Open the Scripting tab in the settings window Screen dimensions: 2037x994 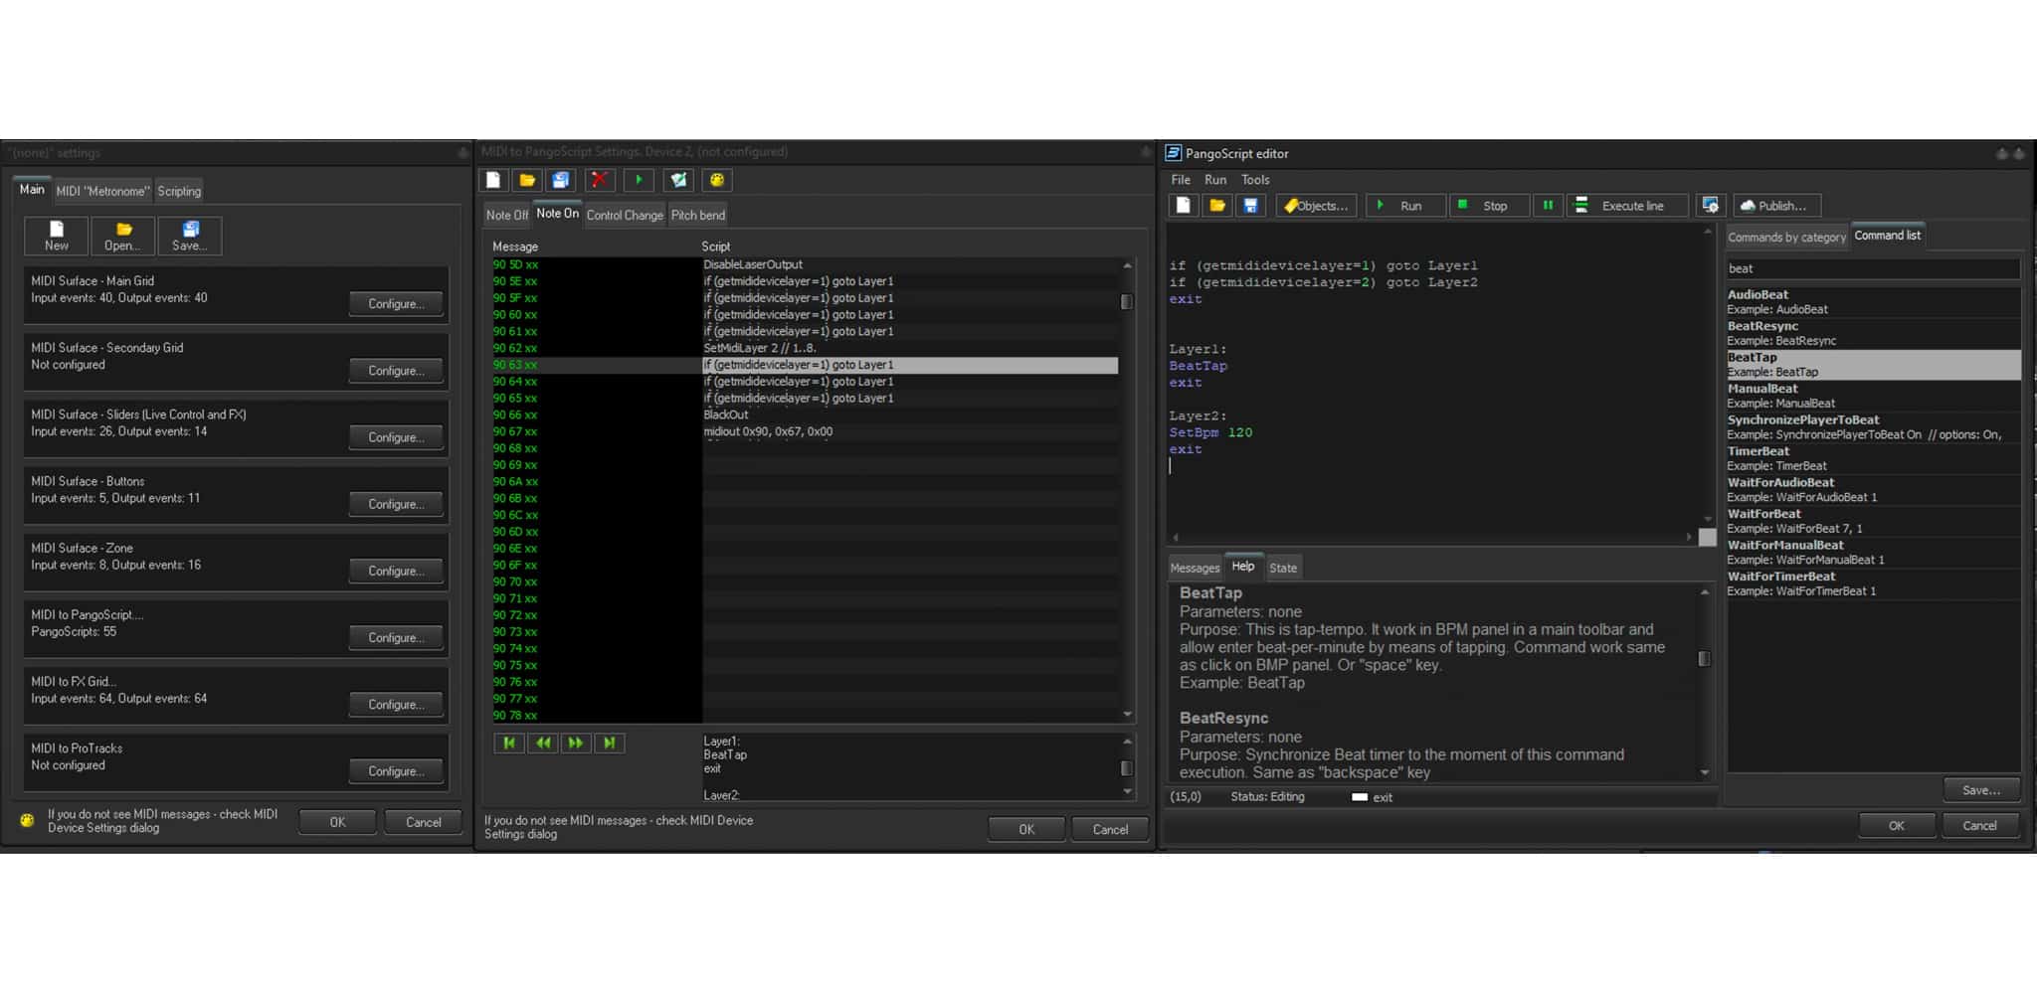point(179,191)
